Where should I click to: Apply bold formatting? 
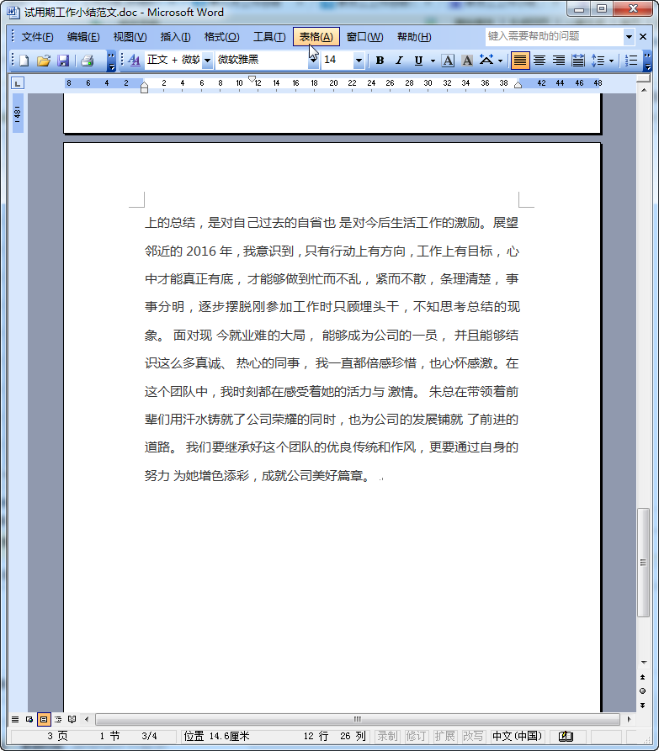tap(380, 61)
